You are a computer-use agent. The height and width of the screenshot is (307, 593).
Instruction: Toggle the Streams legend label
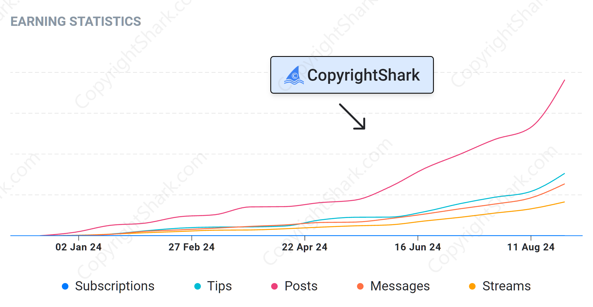[506, 286]
